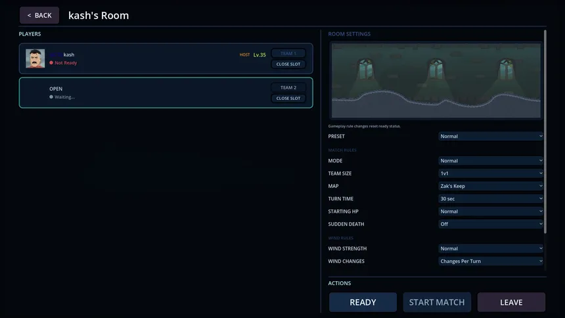Click START MATCH
This screenshot has width=565, height=318.
point(437,302)
